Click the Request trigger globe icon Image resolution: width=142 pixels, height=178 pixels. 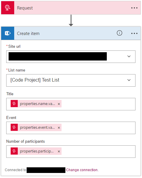click(x=8, y=8)
